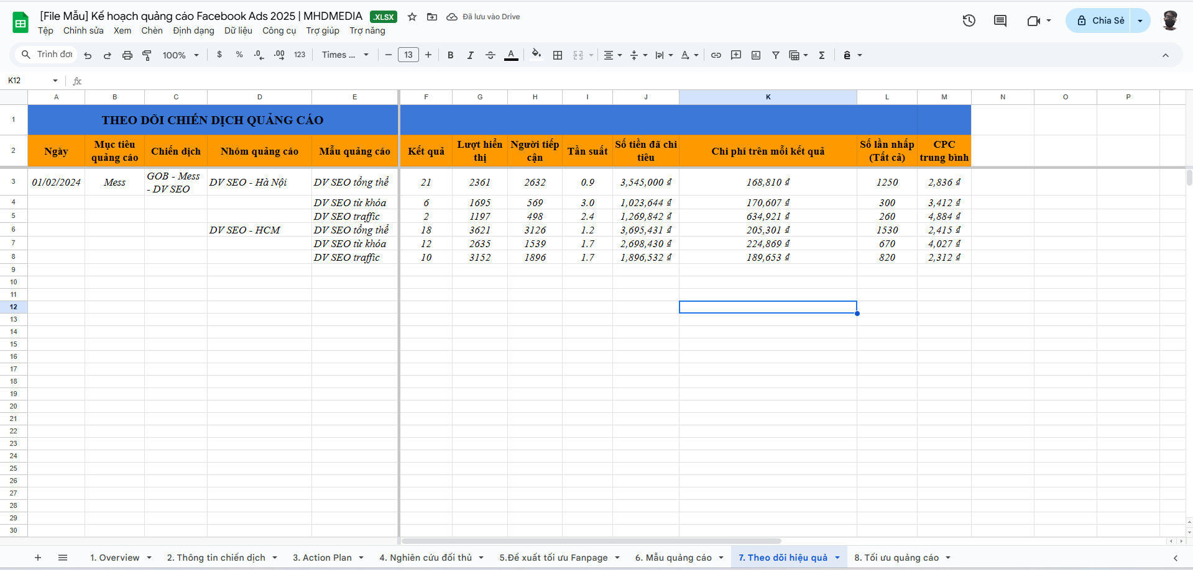Screen dimensions: 1193x570
Task: Click the input tools pencil icon
Action: pos(847,55)
